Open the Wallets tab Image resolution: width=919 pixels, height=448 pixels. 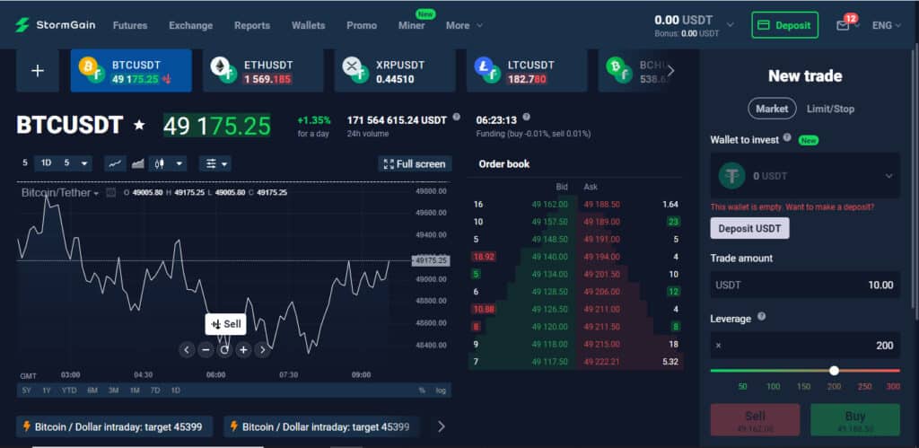[309, 25]
